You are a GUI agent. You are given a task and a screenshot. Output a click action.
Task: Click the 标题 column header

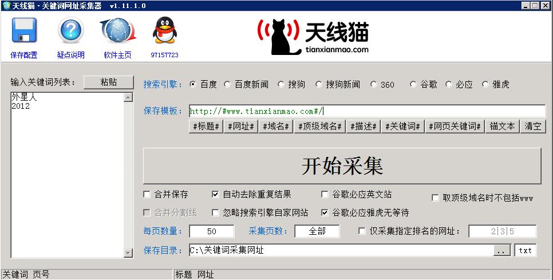(184, 274)
